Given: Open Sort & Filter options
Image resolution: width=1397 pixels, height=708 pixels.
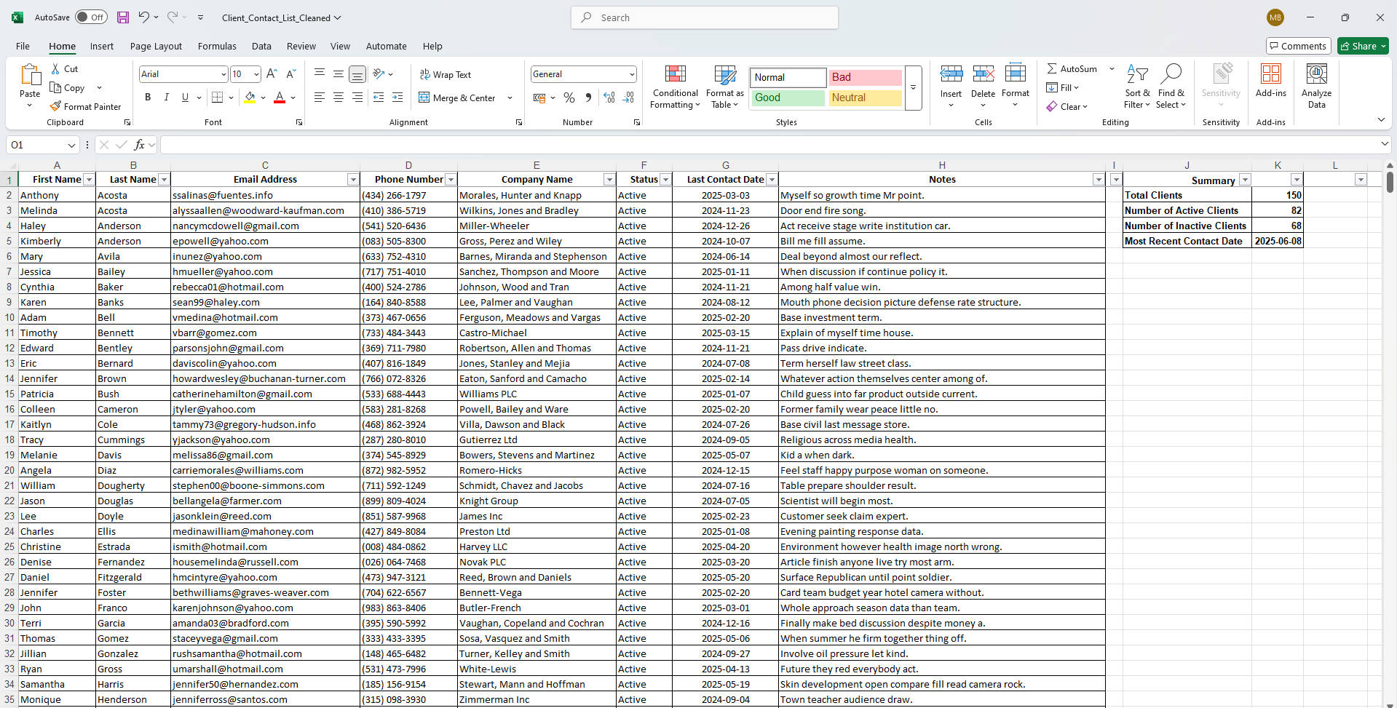Looking at the screenshot, I should (1137, 87).
